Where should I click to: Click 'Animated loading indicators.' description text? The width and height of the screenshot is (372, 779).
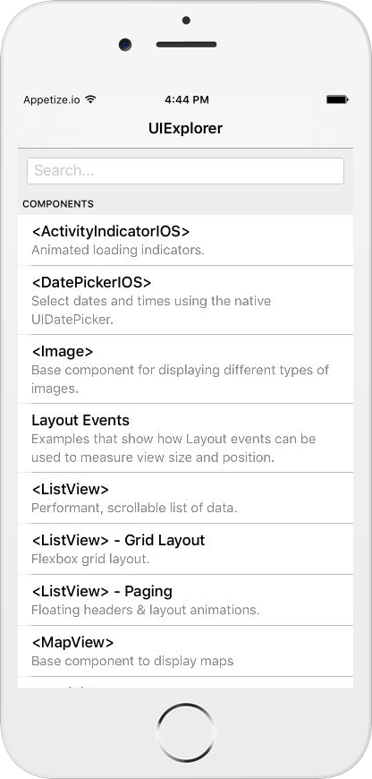118,250
